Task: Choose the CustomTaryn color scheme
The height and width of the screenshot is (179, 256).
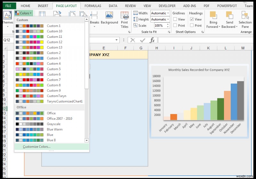Action: tap(50, 96)
